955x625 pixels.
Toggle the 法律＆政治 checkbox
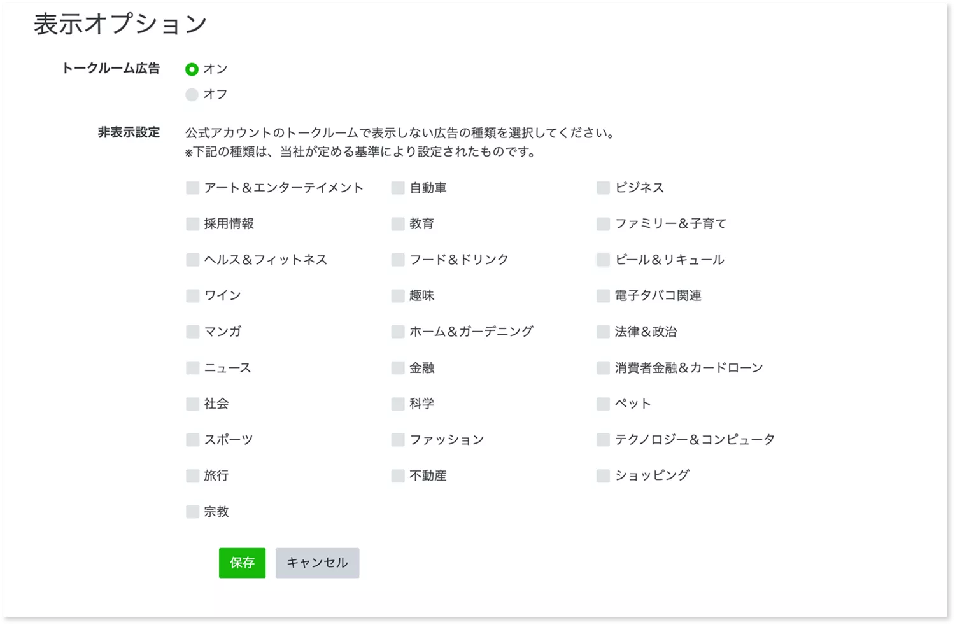click(603, 332)
